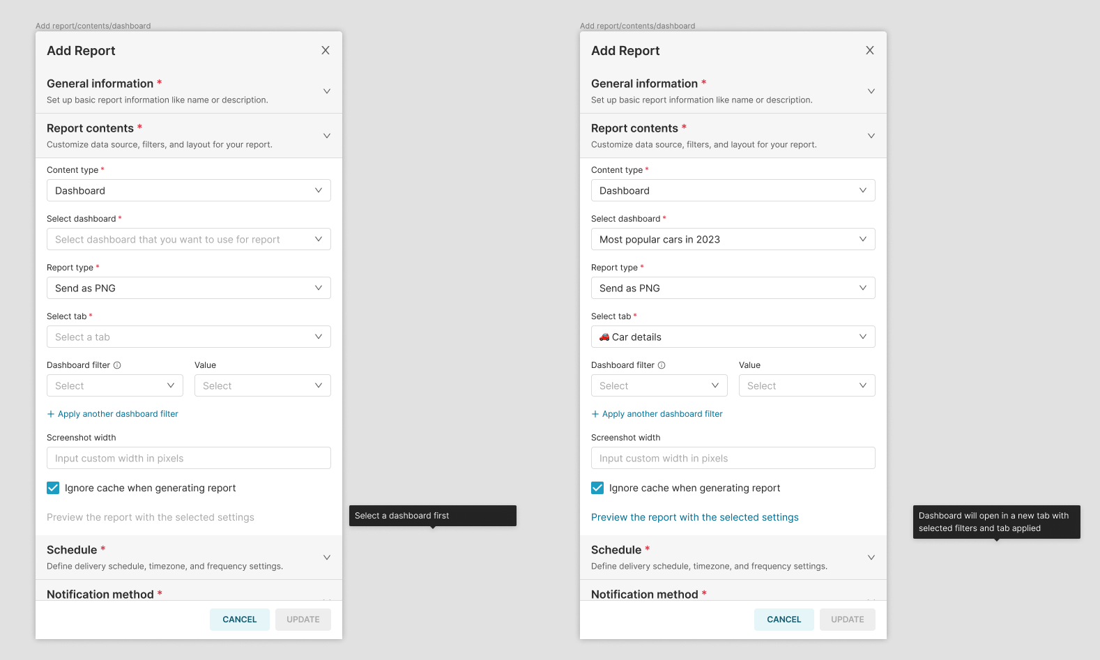Click the car emoji in Car details tab field

coord(604,337)
